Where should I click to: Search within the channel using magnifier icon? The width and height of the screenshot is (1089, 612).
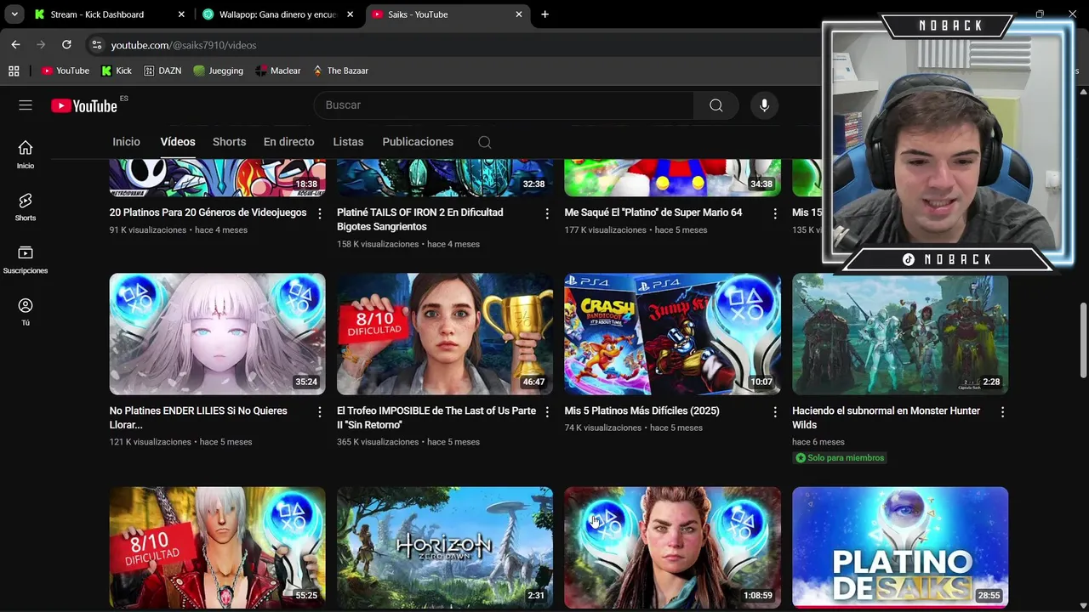485,142
